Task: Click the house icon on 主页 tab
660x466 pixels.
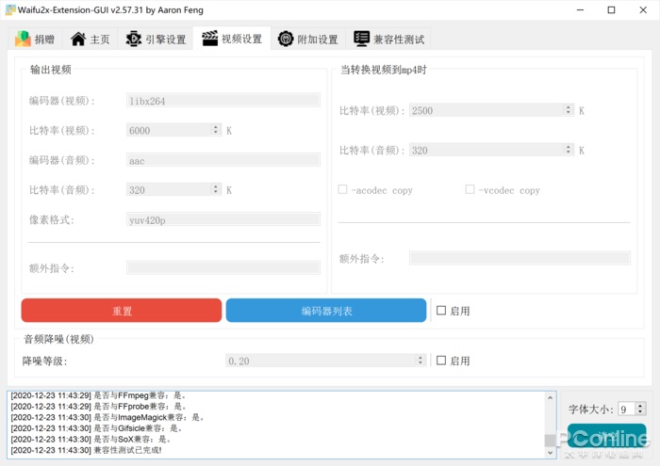Action: 78,40
